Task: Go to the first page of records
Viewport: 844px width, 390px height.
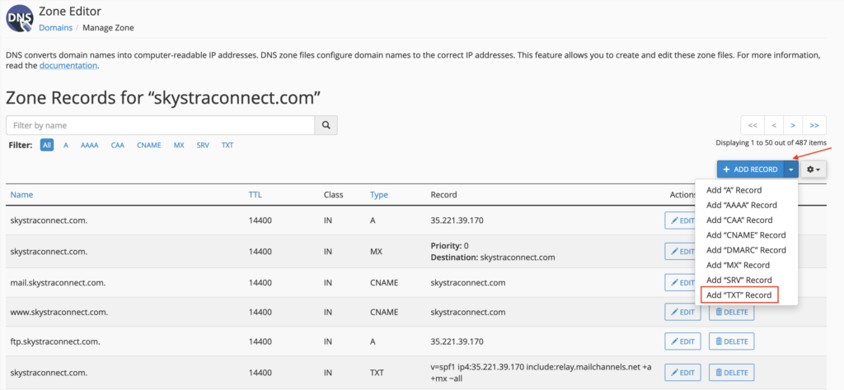Action: (752, 125)
